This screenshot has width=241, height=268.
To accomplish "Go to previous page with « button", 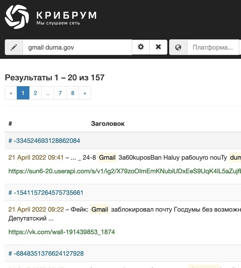I will (11, 93).
